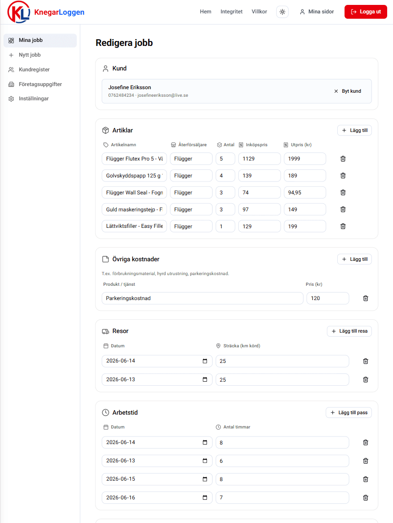Click Lägg till resa button

(x=349, y=331)
